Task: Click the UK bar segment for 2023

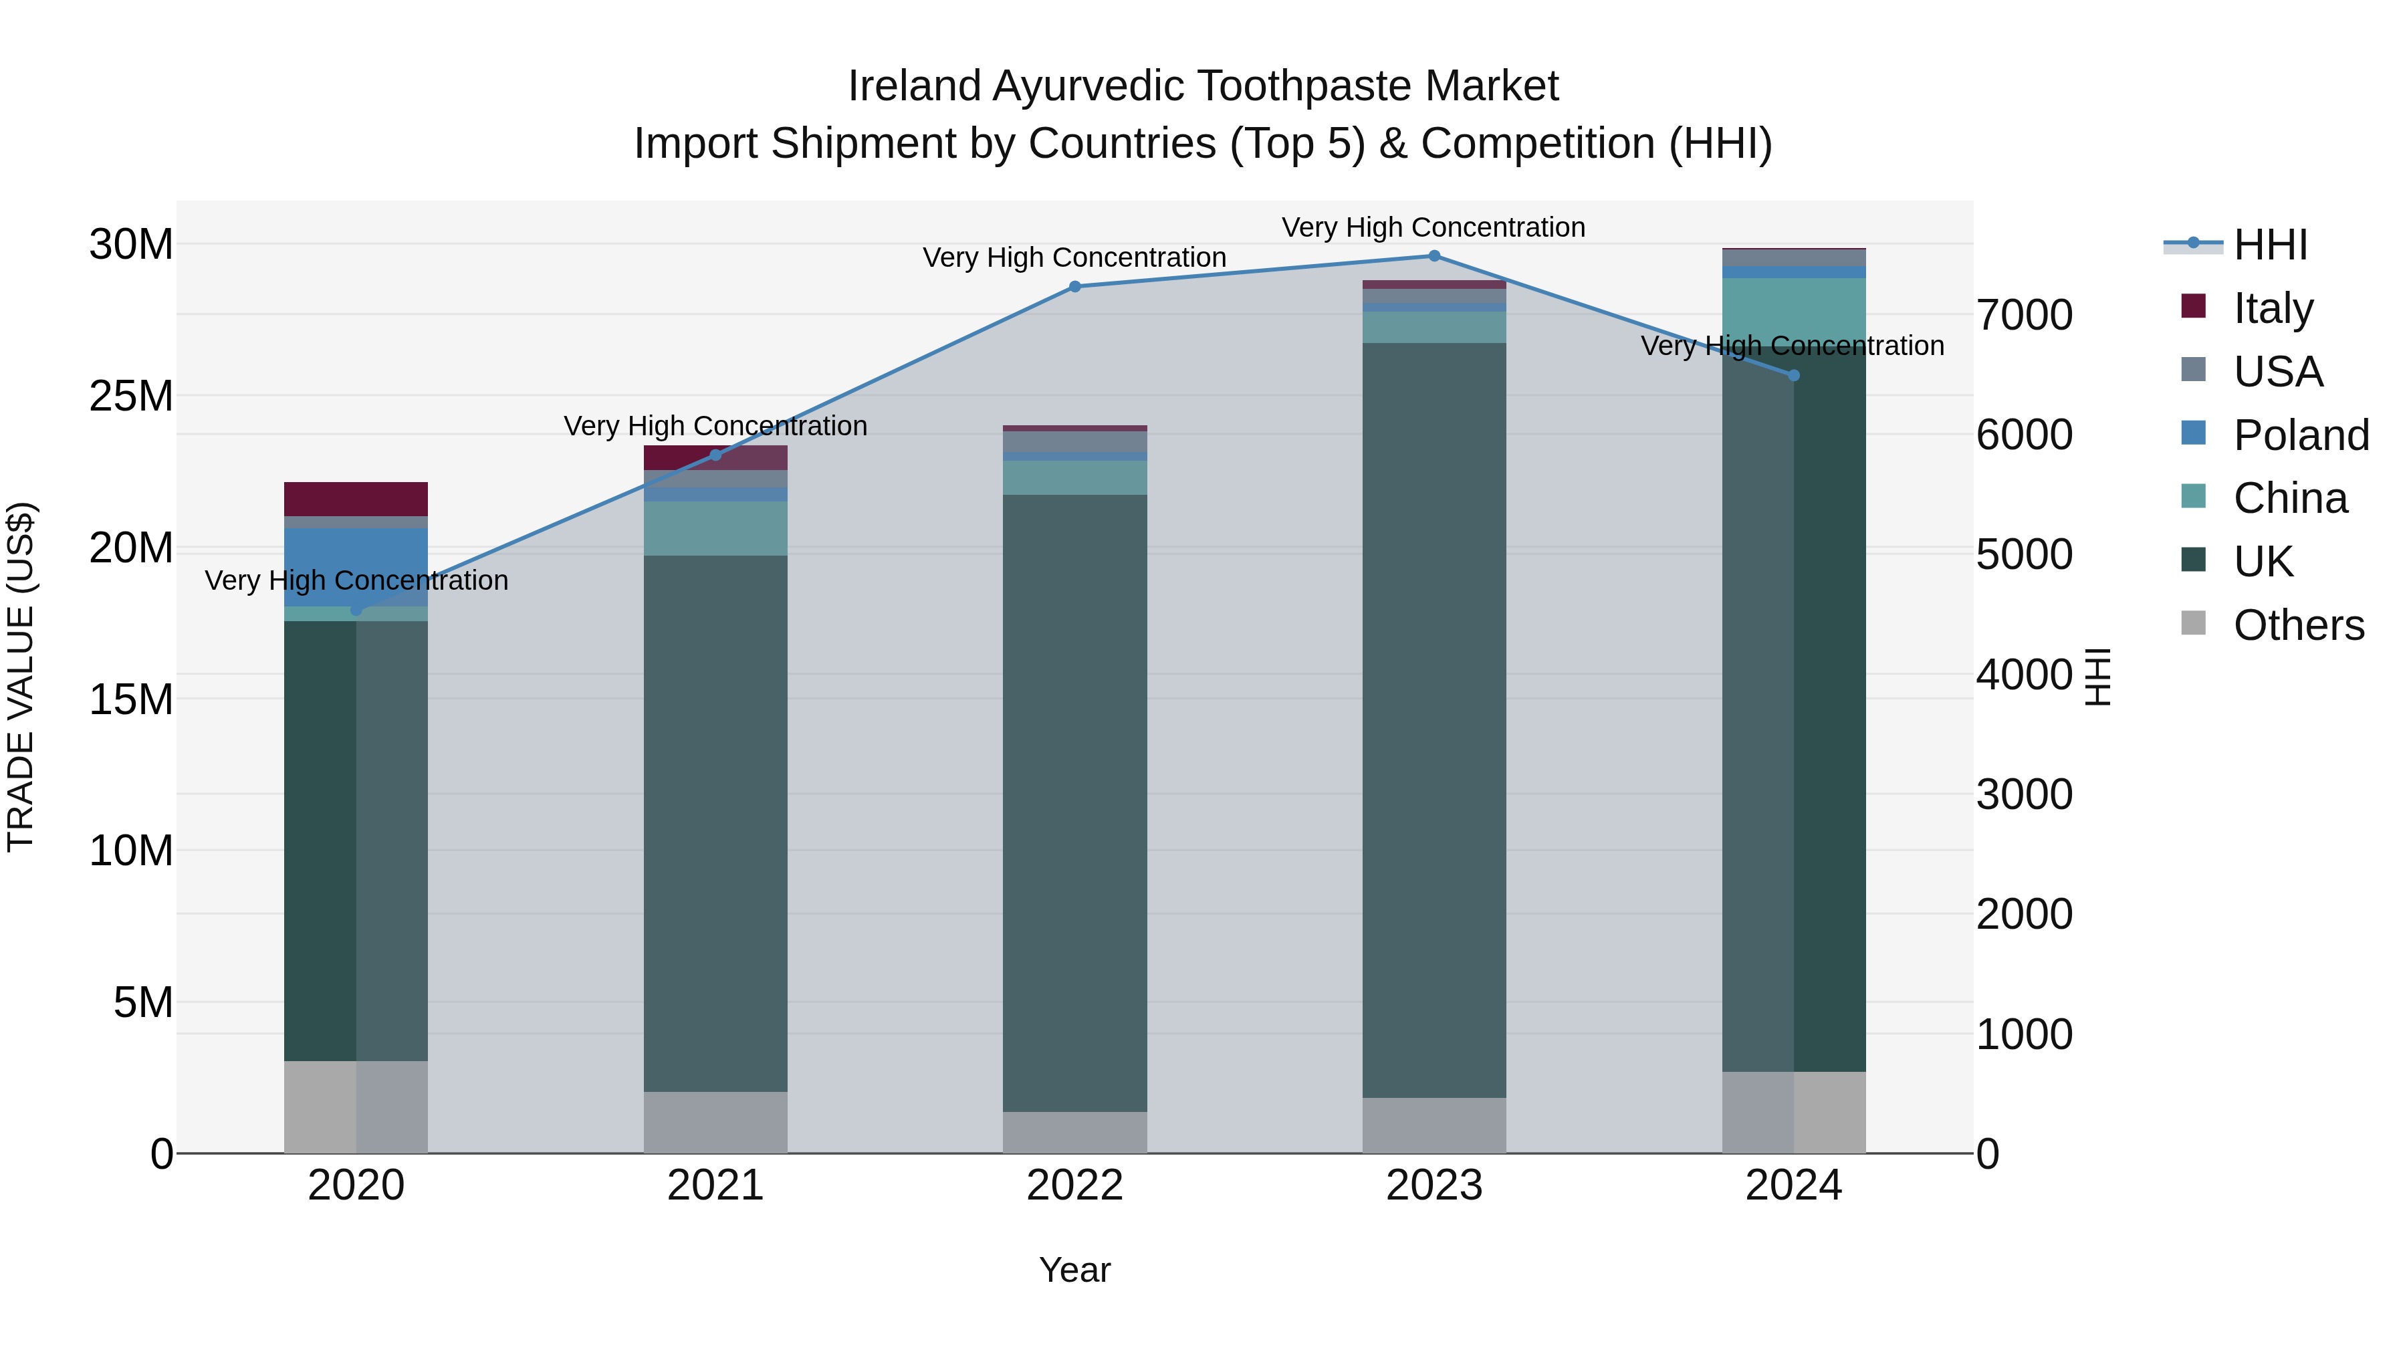Action: [x=1434, y=720]
